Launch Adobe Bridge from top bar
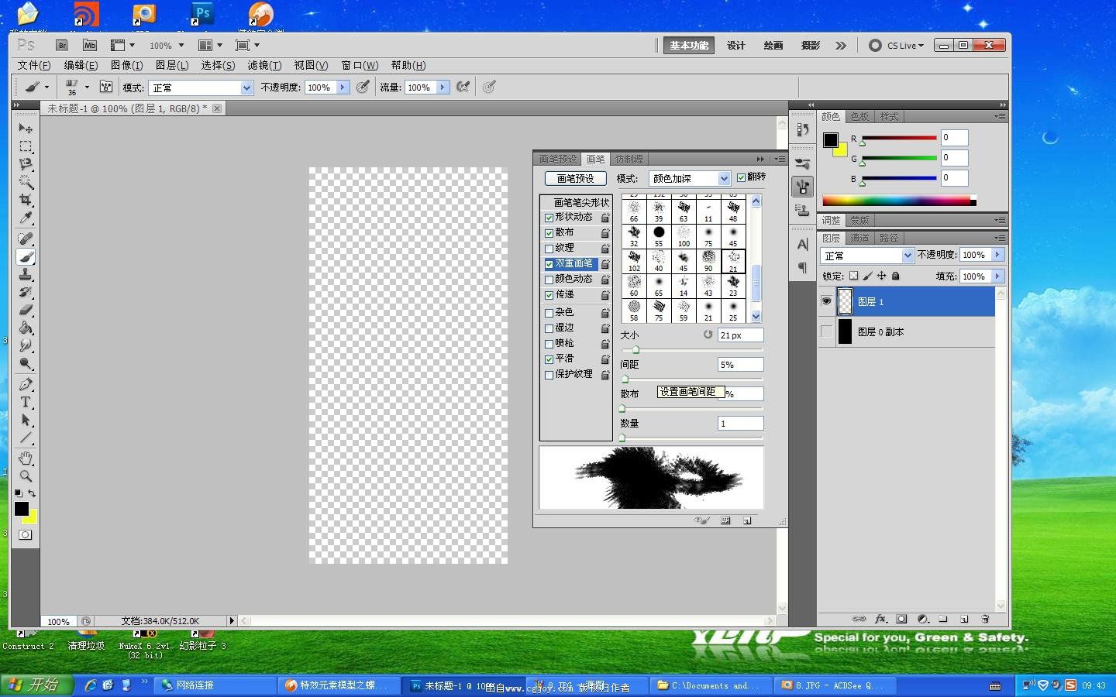This screenshot has height=697, width=1116. pyautogui.click(x=62, y=46)
